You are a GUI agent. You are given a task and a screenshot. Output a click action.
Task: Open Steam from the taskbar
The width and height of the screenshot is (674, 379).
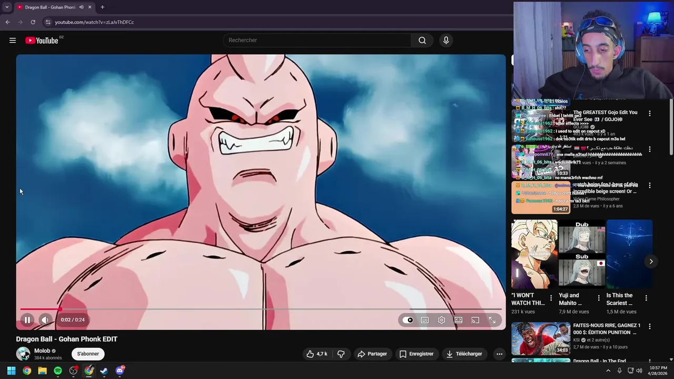104,371
